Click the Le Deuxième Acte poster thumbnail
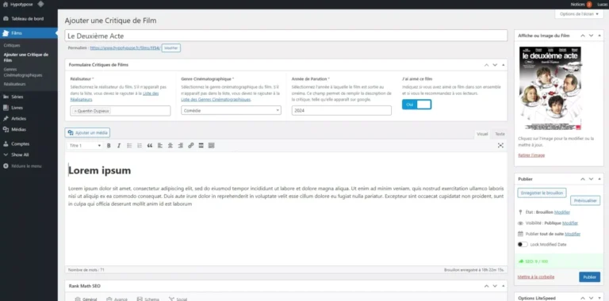The image size is (609, 301). tap(550, 89)
